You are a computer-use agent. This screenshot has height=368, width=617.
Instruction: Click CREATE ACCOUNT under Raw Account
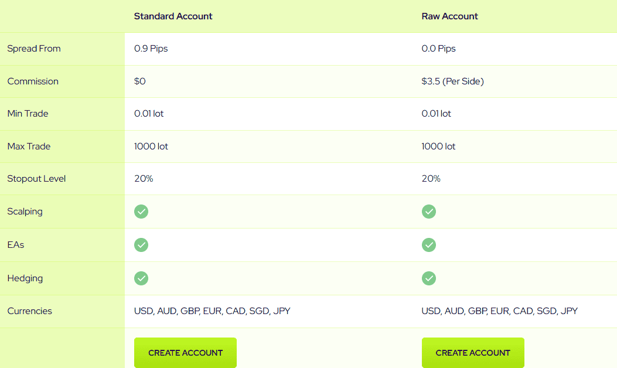coord(473,352)
